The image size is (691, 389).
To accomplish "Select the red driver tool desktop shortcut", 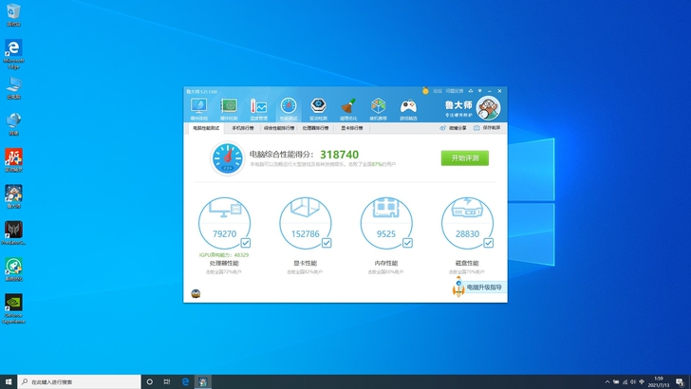I will 13,160.
